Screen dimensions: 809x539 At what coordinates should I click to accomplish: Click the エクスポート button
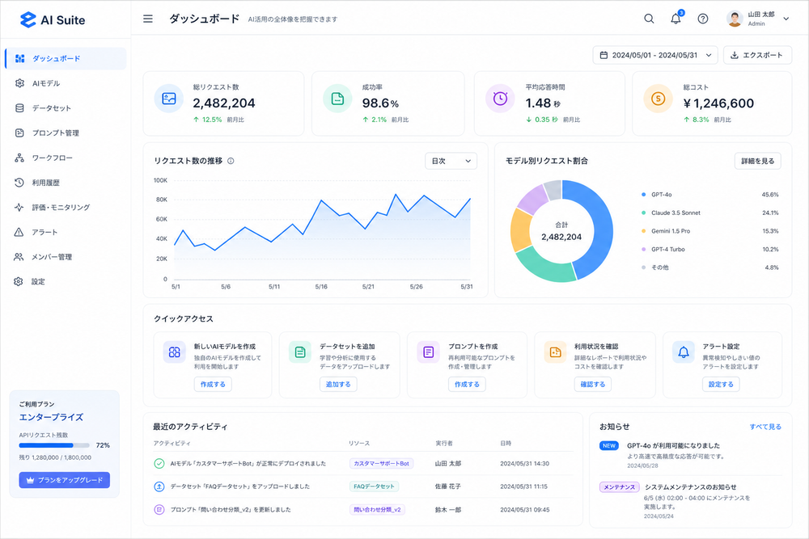[x=757, y=55]
